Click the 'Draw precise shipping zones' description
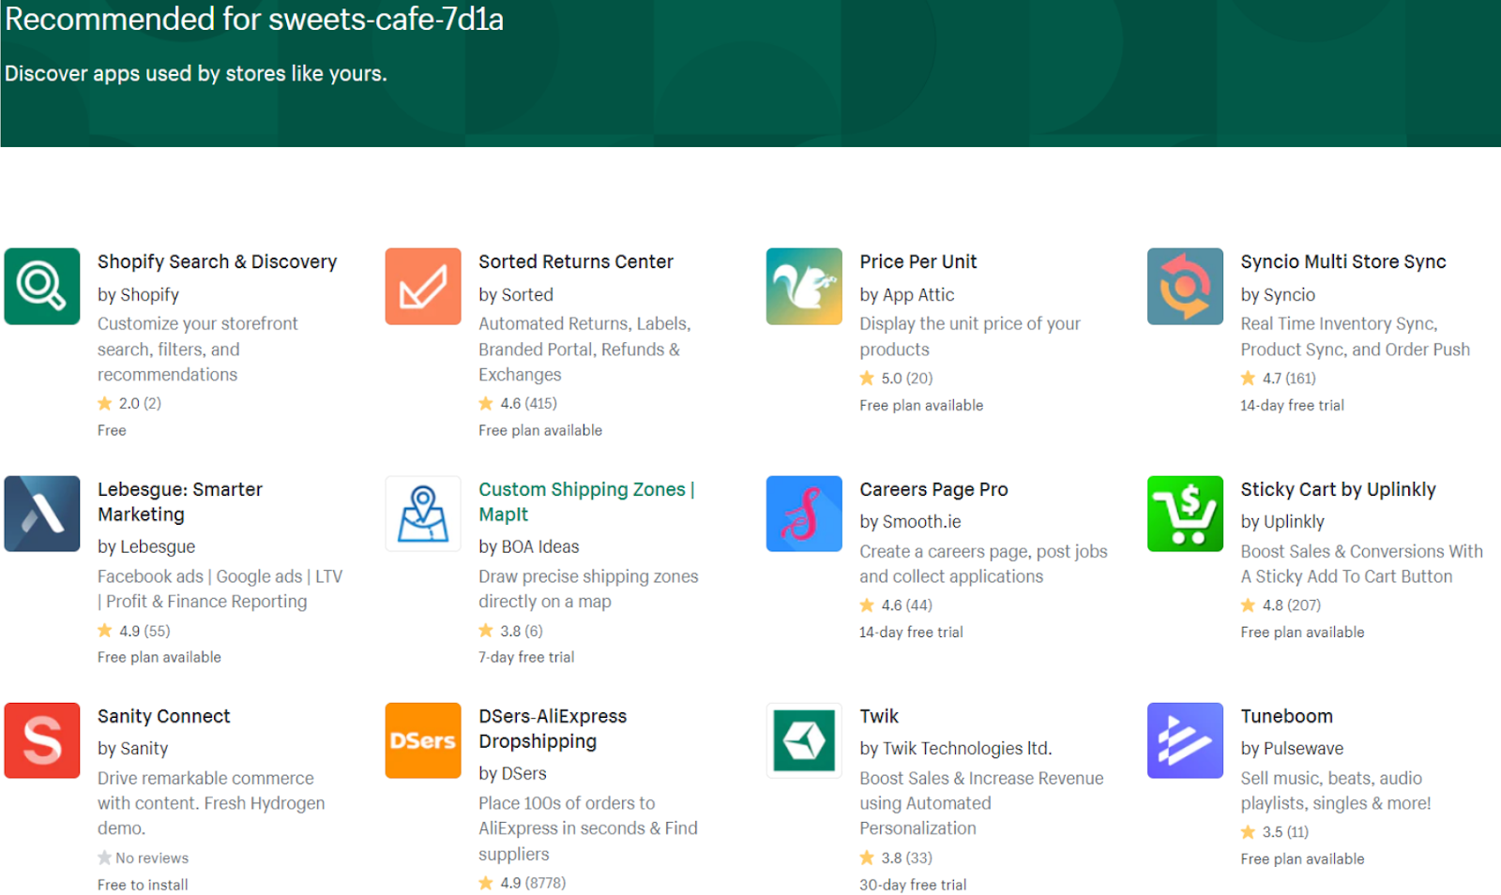 coord(588,589)
